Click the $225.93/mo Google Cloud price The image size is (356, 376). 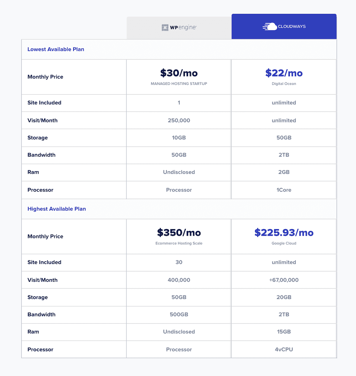[x=284, y=233]
